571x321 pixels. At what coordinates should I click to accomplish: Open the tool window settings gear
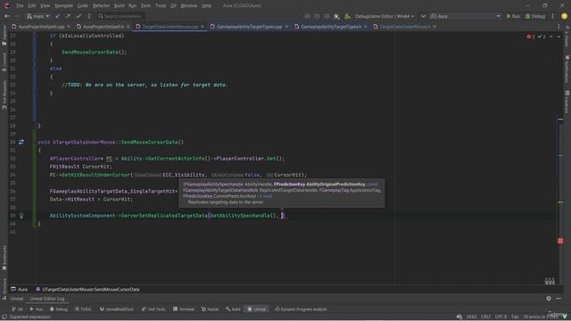tap(549, 299)
